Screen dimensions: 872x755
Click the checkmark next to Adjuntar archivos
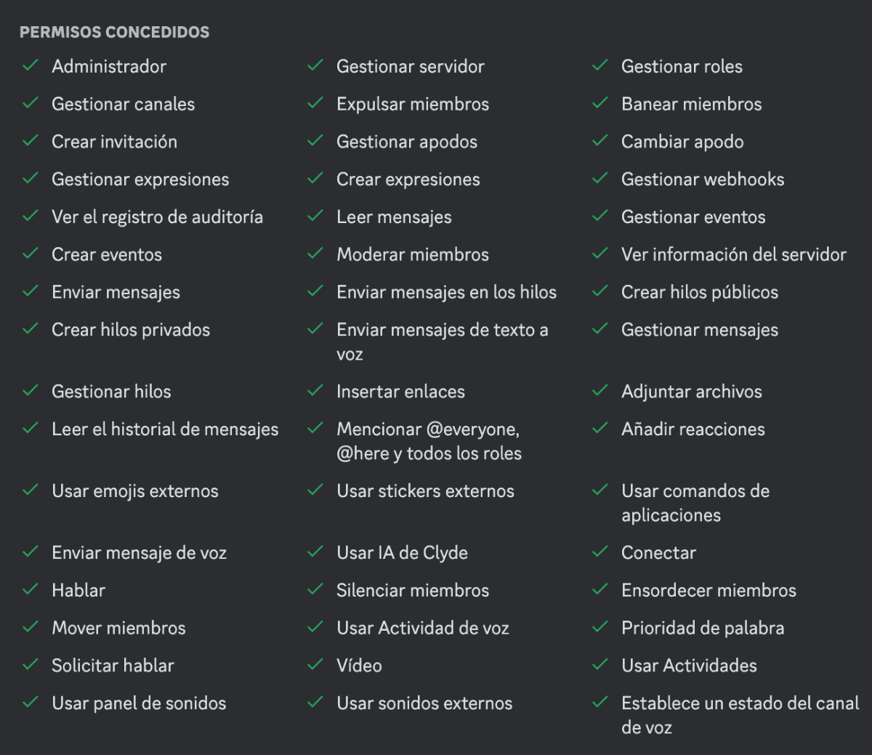600,391
